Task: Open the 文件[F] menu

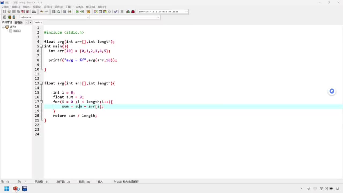Action: [x=5, y=7]
